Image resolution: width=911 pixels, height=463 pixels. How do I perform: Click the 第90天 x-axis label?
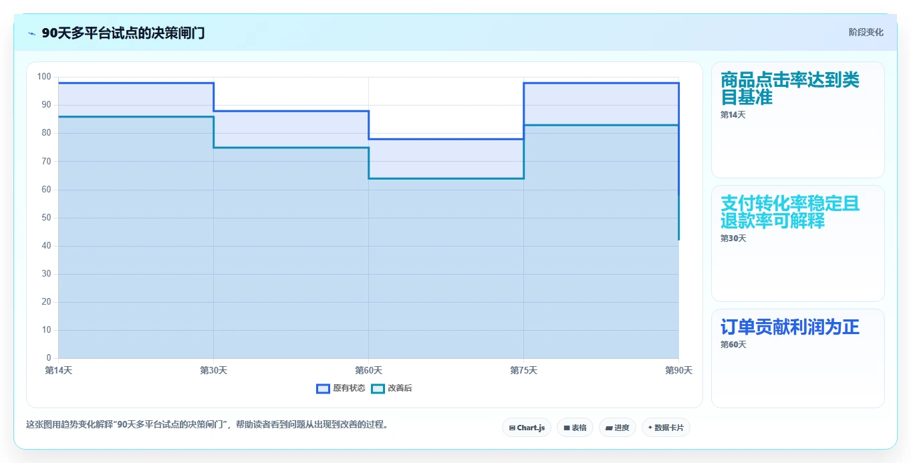(x=678, y=370)
